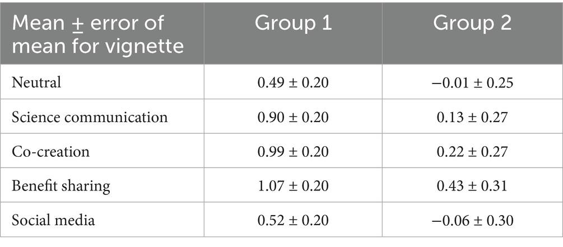The image size is (563, 247).
Task: Click the −0.01 ± 0.25 value
Action: [x=472, y=83]
